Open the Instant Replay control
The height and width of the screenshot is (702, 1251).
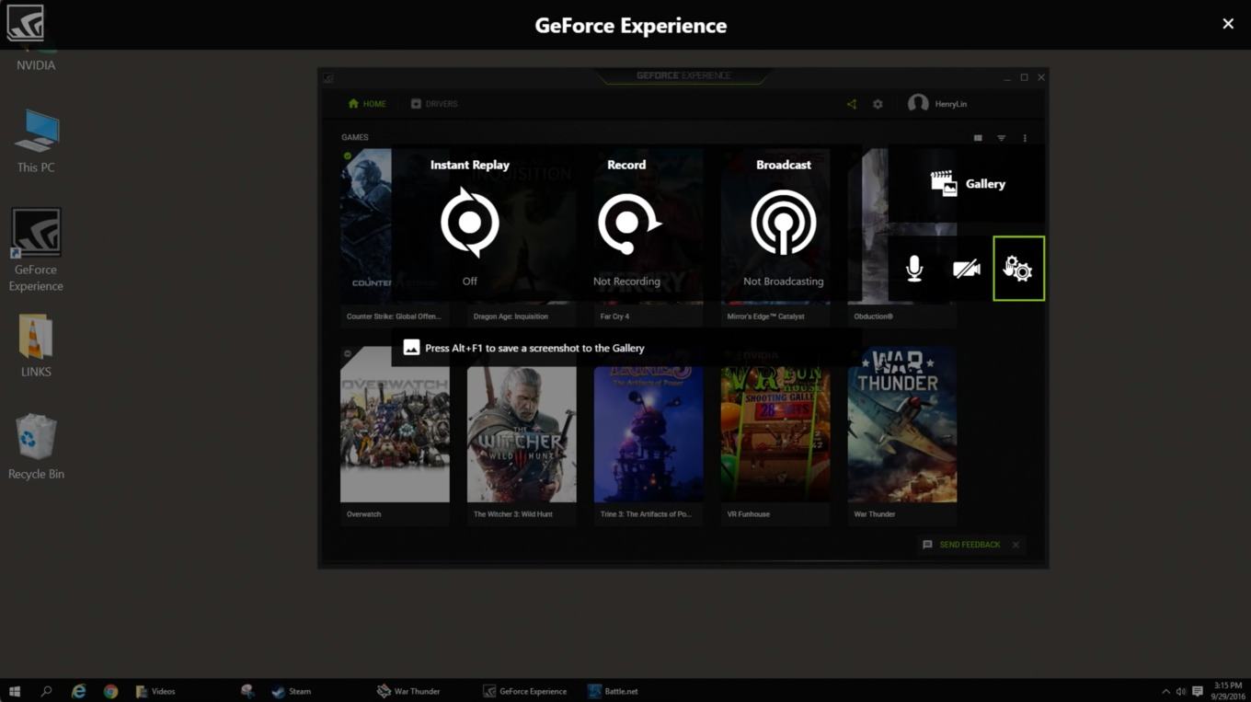tap(470, 223)
